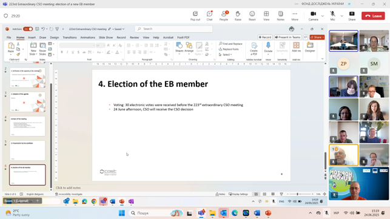Screen dimensions: 390x219
Task: Click the Windows taskbar search box
Action: [x=156, y=213]
